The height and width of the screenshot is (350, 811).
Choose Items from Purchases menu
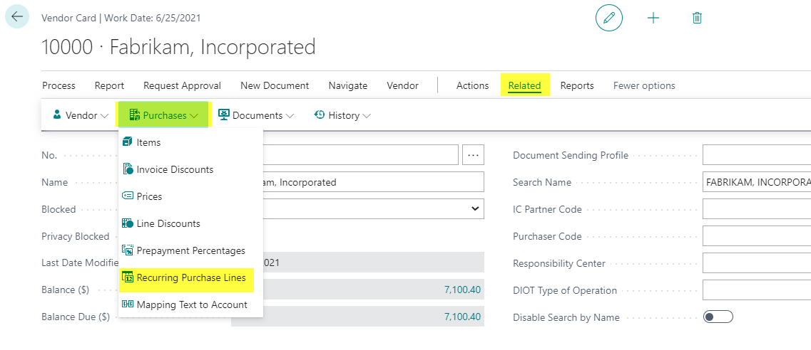pyautogui.click(x=191, y=142)
